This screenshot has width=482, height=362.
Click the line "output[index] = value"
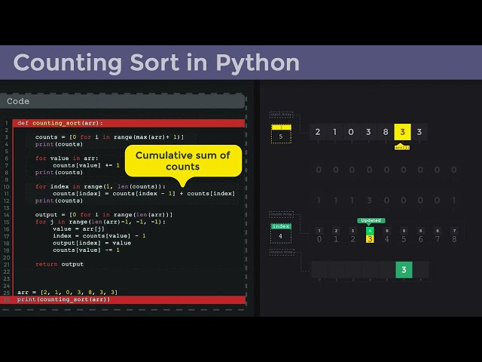[92, 243]
